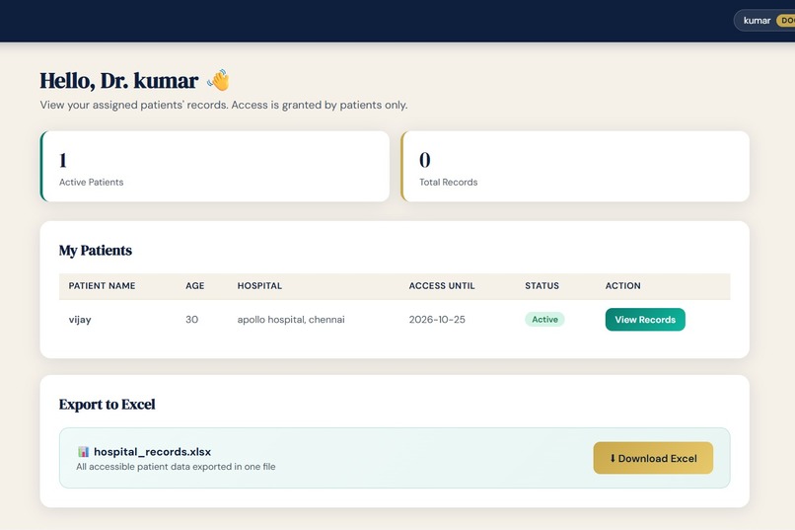Click apollo hospital, chennai cell
The height and width of the screenshot is (530, 795).
pyautogui.click(x=291, y=320)
